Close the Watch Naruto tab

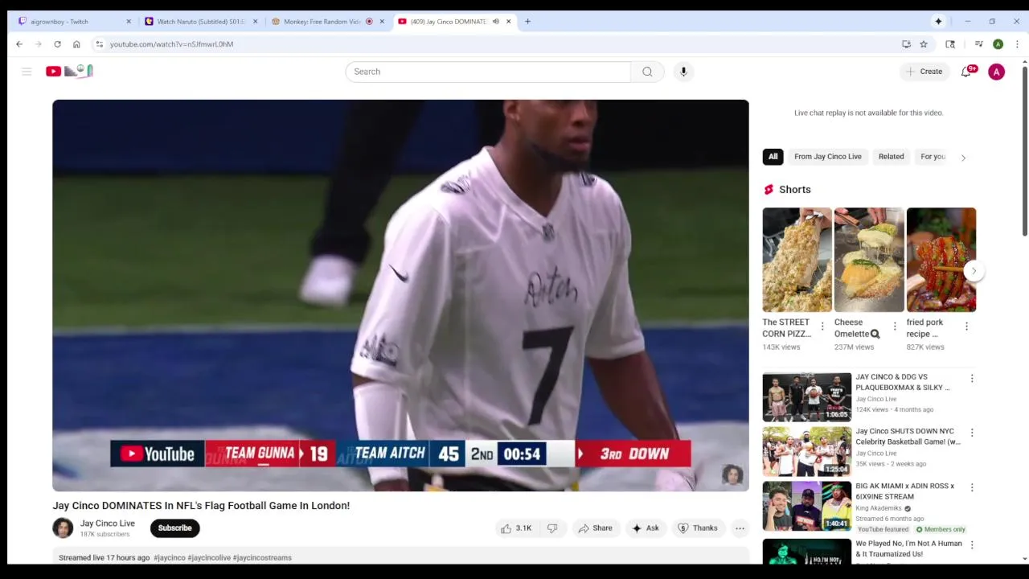coord(255,22)
